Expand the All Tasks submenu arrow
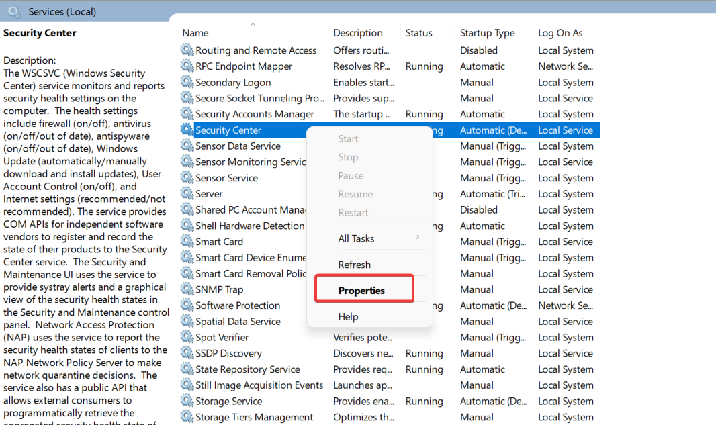The image size is (716, 425). point(417,238)
